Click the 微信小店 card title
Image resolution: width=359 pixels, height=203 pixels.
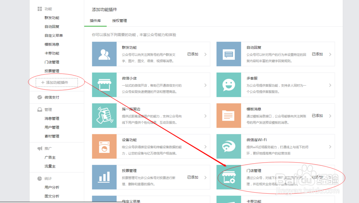[x=129, y=78]
